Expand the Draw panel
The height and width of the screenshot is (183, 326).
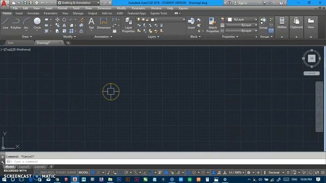[27, 37]
